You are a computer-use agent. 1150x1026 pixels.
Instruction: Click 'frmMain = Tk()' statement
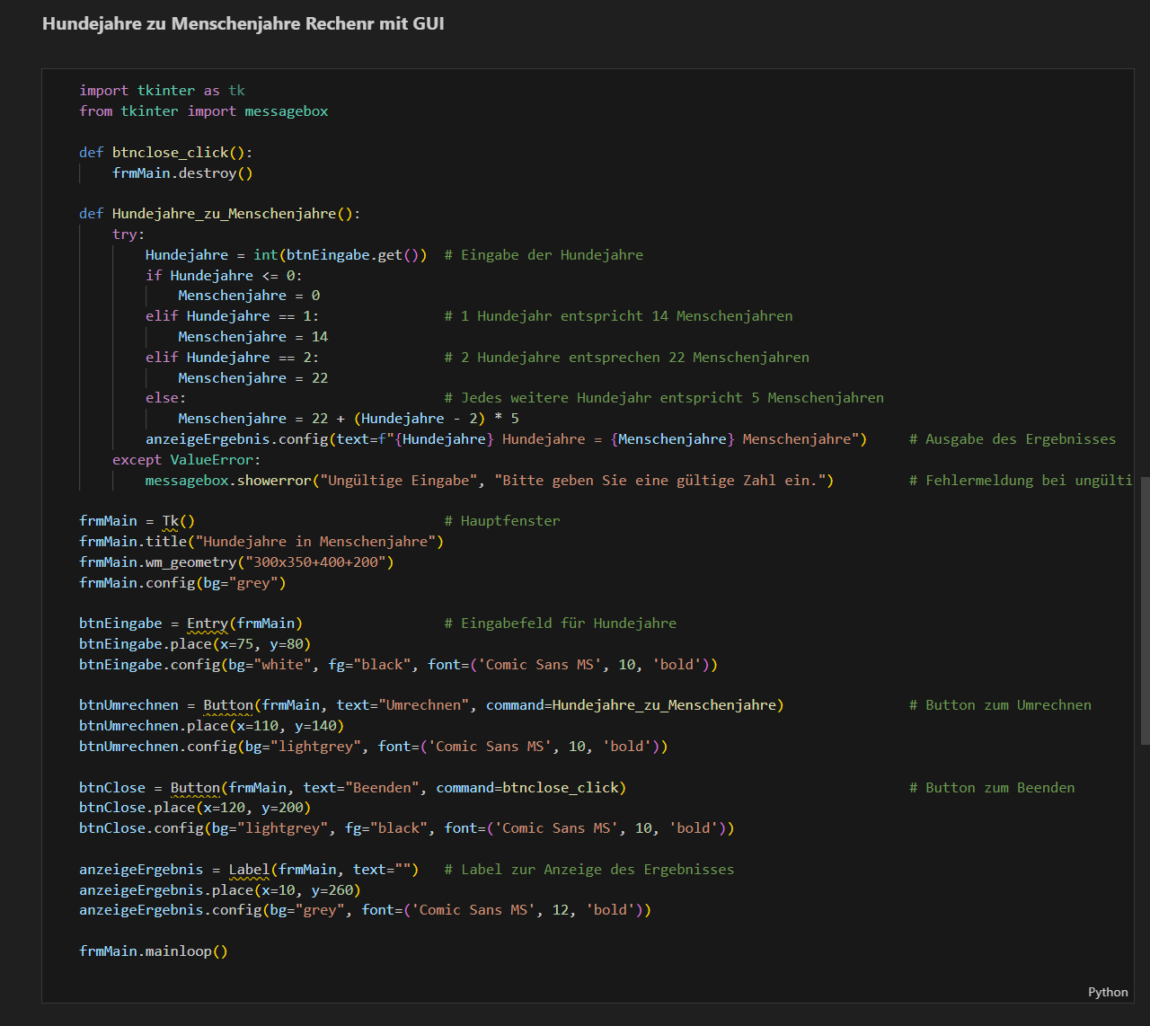point(137,521)
